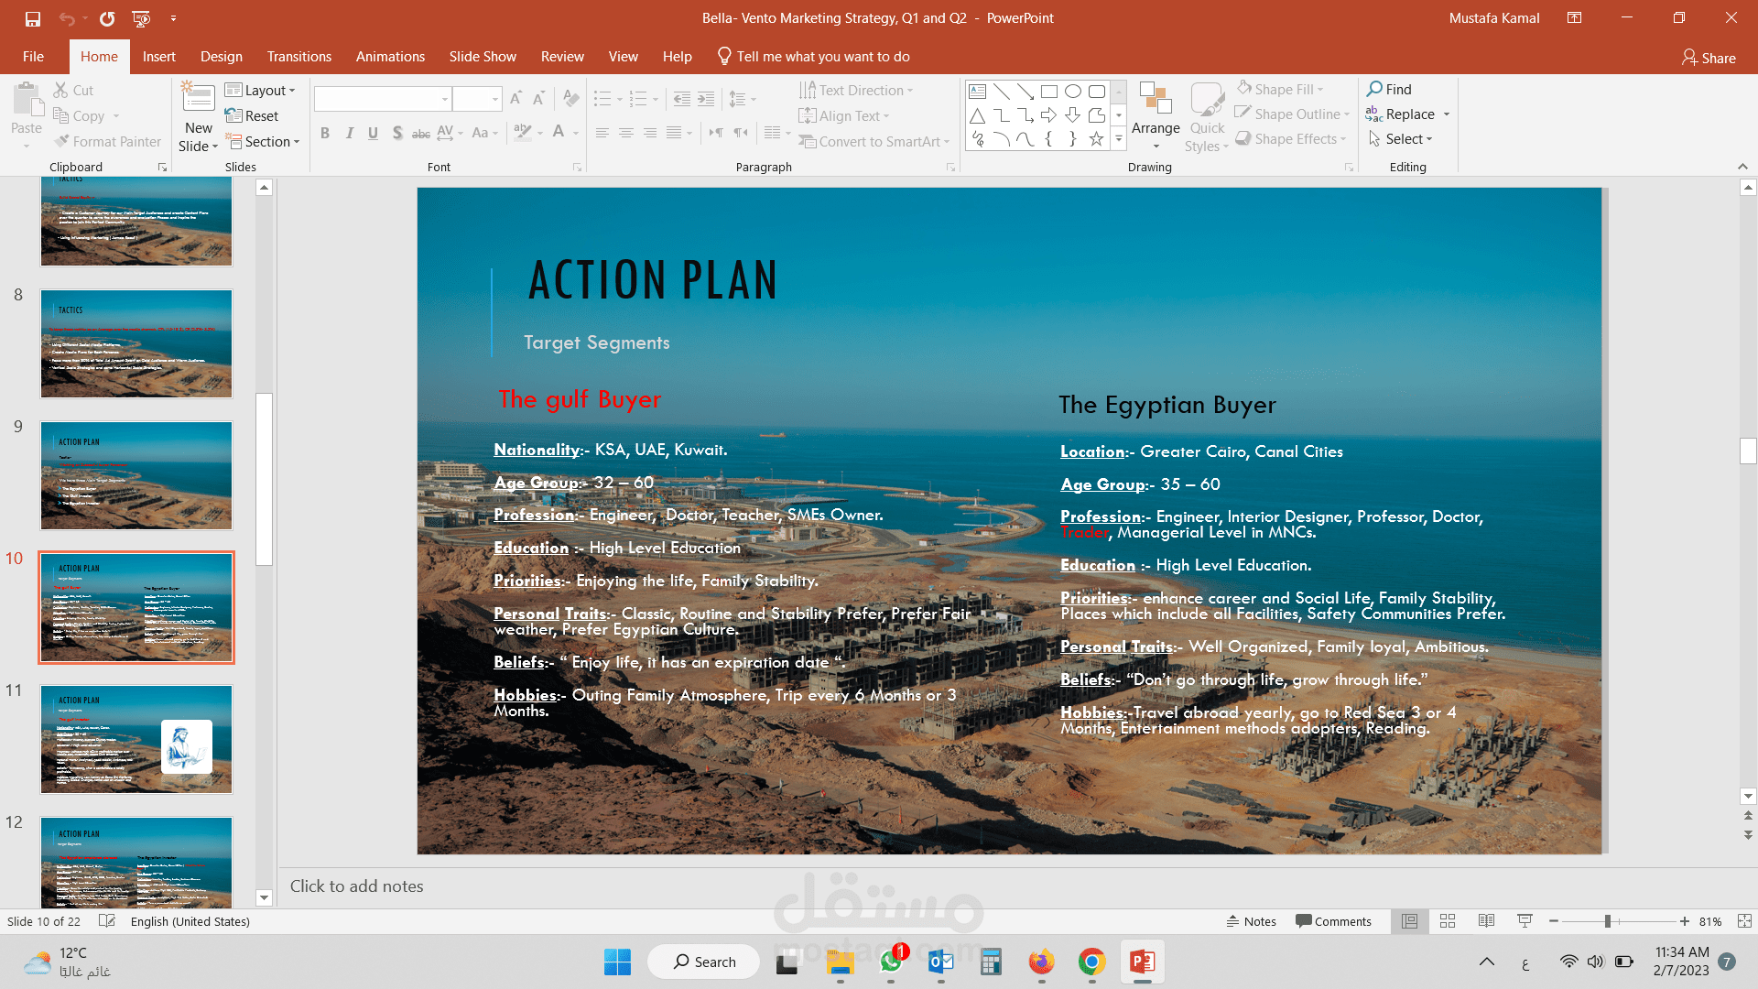The width and height of the screenshot is (1758, 989).
Task: Toggle Normal view in the status bar
Action: (1409, 921)
